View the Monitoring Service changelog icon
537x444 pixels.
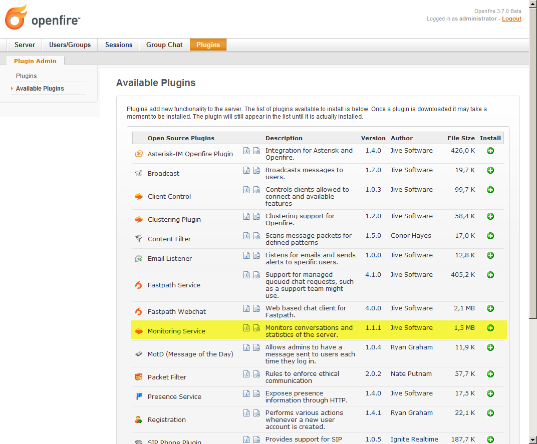(x=256, y=328)
